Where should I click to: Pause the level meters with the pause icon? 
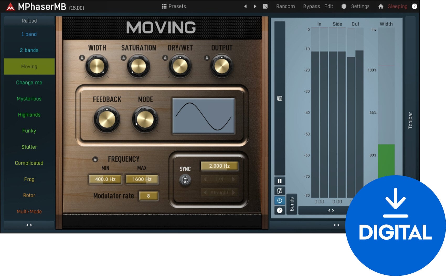[280, 181]
